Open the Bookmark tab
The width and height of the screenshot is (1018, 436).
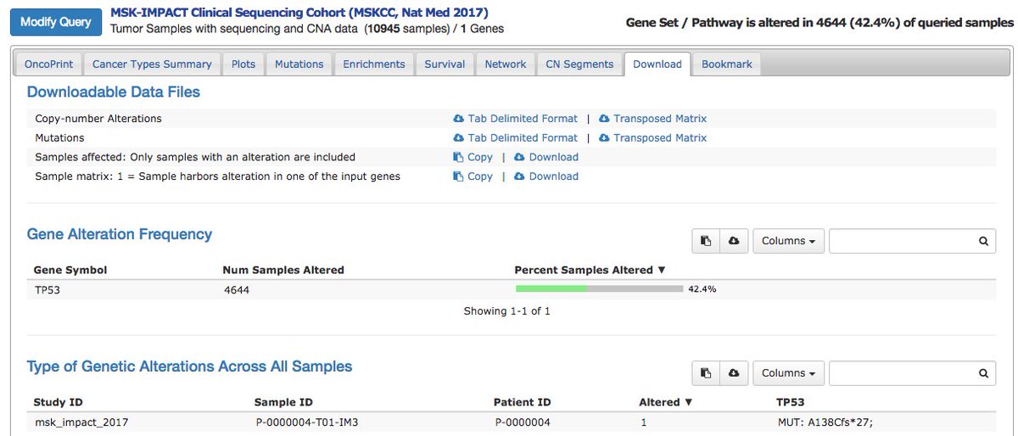(x=727, y=64)
